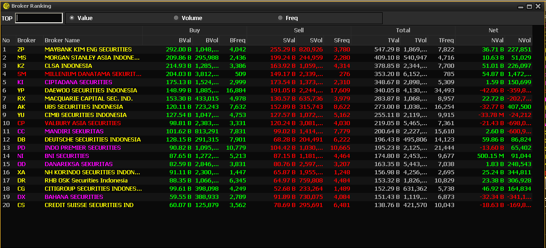Screen dimensions: 546x248
Task: Focus the TOP input field
Action: tap(39, 18)
